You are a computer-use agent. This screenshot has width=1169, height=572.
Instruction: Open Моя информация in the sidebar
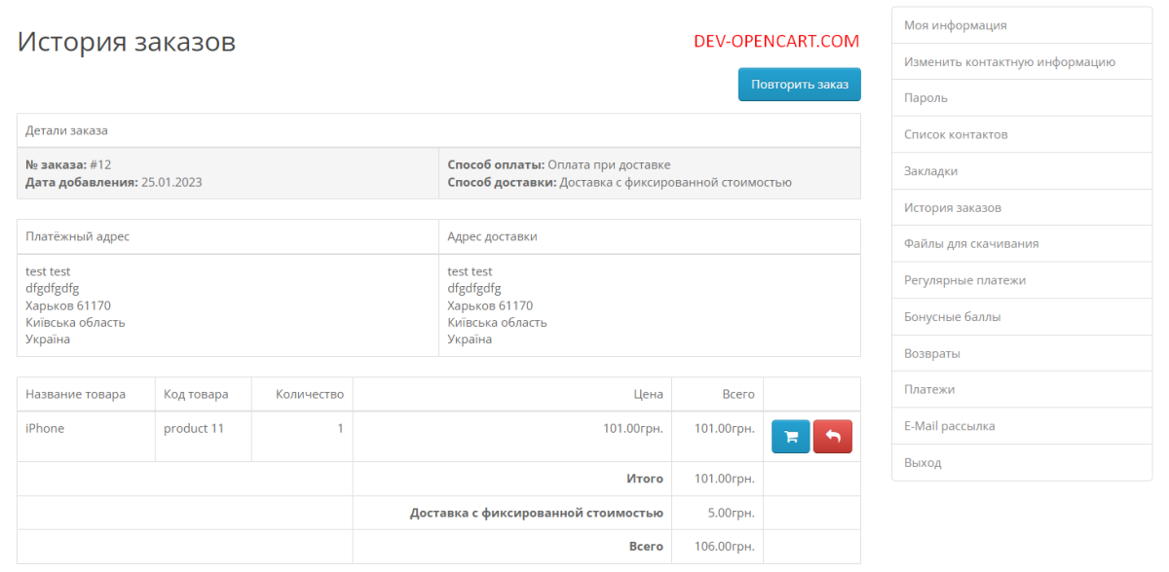[1022, 25]
